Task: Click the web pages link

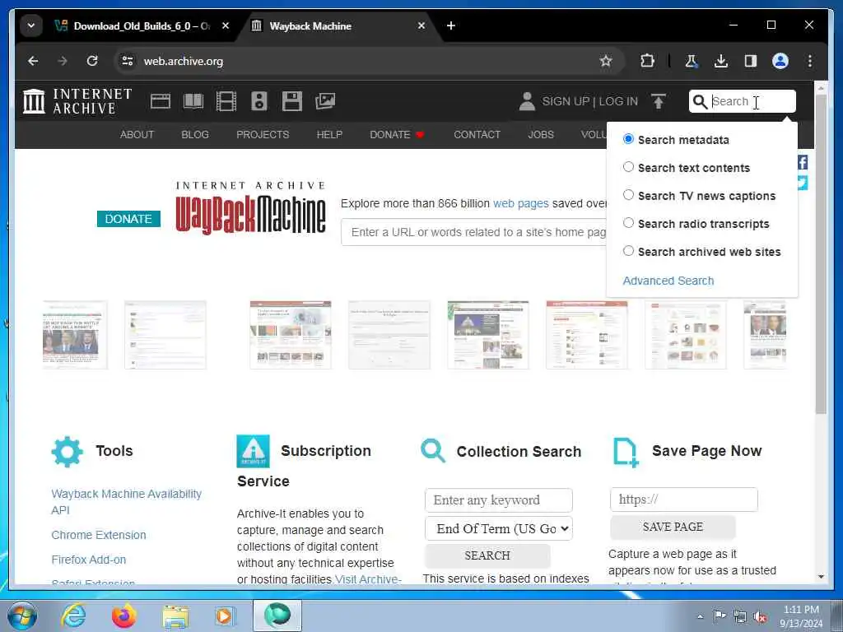Action: click(521, 204)
